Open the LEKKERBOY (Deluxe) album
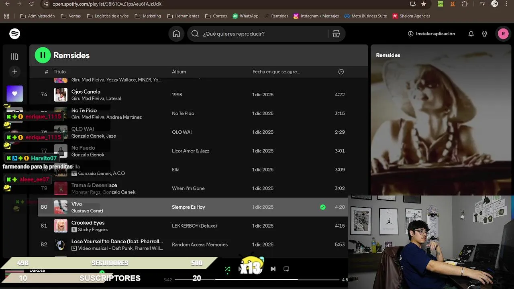 194,226
